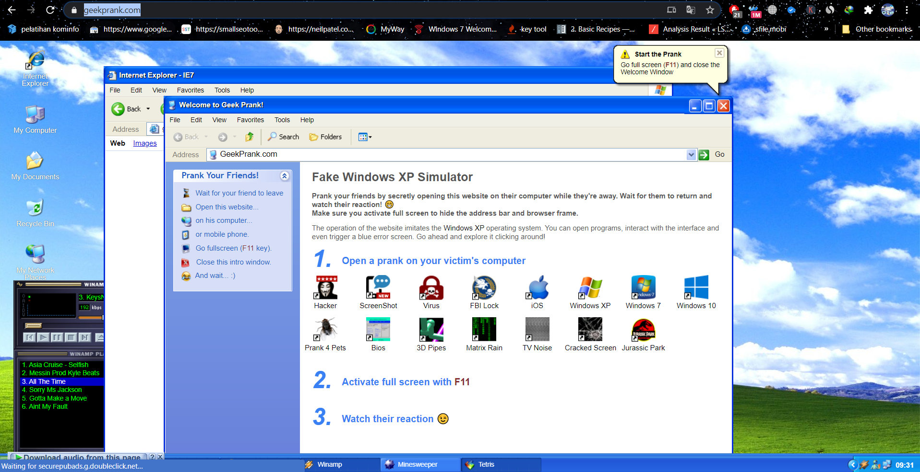Open My Network Places desktop icon

[x=35, y=262]
